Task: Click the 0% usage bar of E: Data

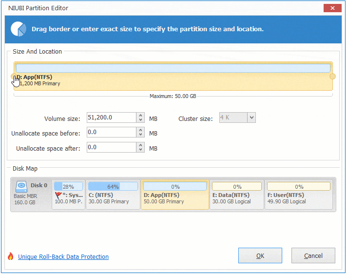Action: [x=237, y=186]
